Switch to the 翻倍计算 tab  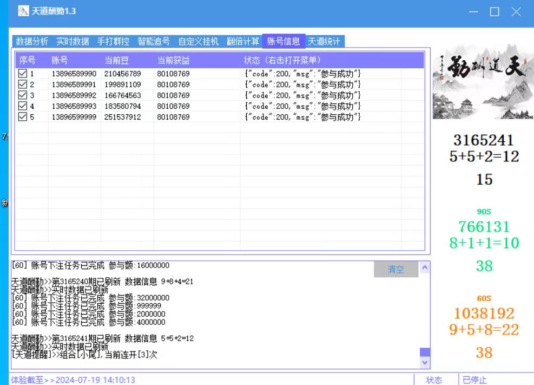[x=243, y=42]
